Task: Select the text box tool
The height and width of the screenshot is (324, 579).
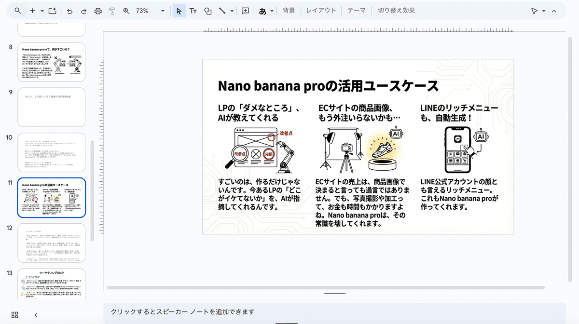Action: click(193, 11)
